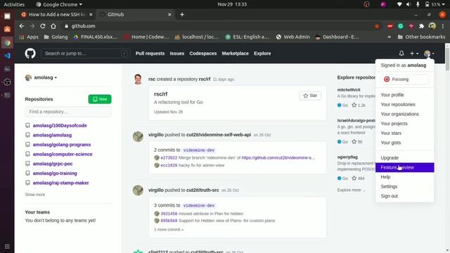Open a new browser tab
This screenshot has height=253, width=450.
point(182,14)
